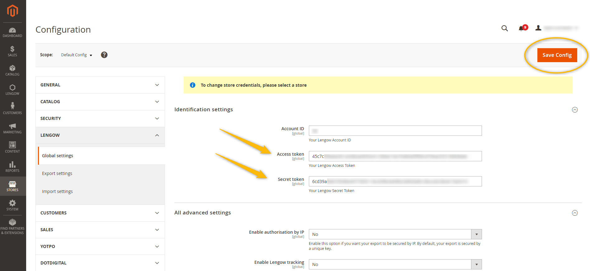This screenshot has height=271, width=590.
Task: Click the Access token input field
Action: 395,156
